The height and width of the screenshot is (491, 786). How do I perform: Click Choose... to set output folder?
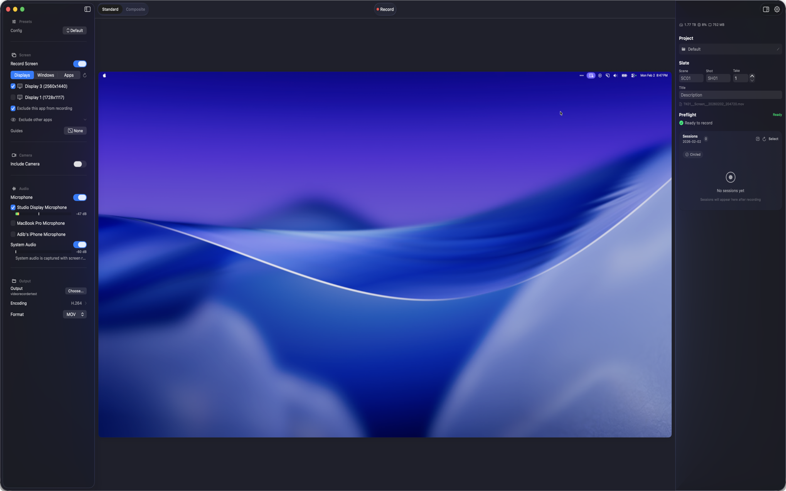tap(76, 291)
